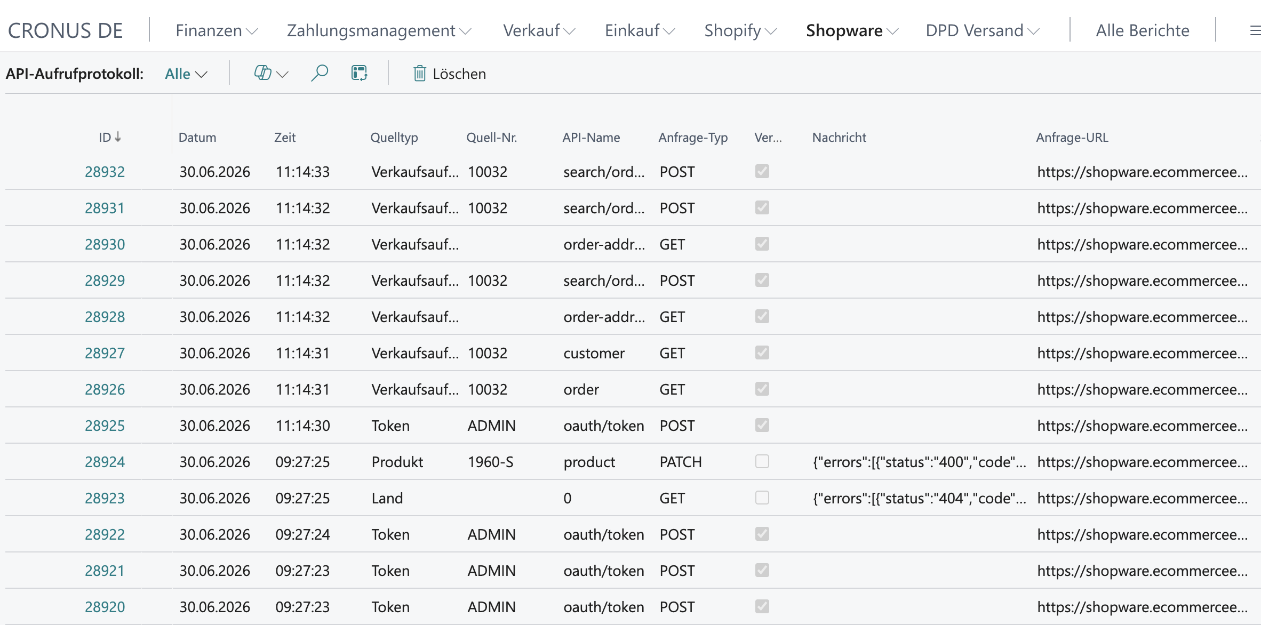Click the edit list layout icon
The width and height of the screenshot is (1261, 625).
[x=360, y=73]
